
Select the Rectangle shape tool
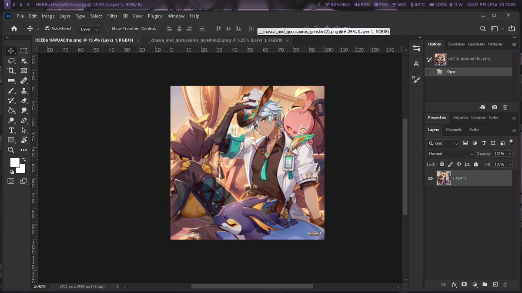click(x=11, y=140)
